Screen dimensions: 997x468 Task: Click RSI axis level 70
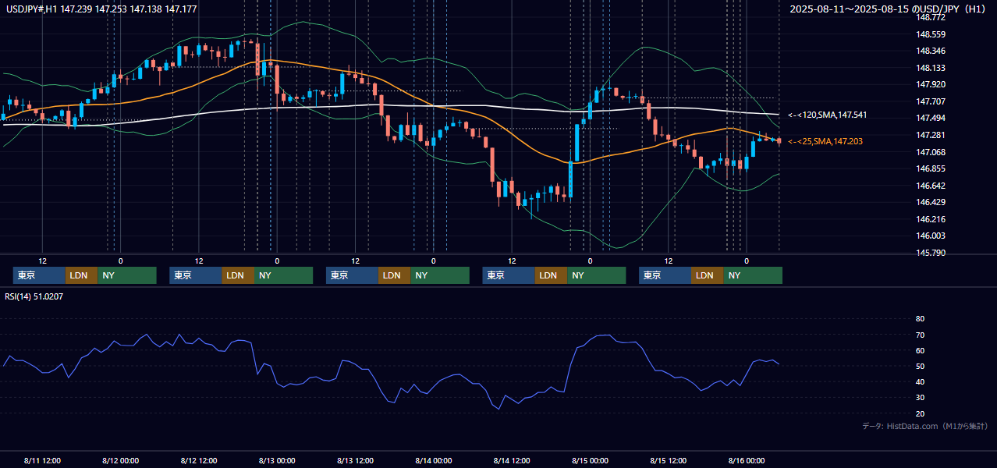click(920, 335)
